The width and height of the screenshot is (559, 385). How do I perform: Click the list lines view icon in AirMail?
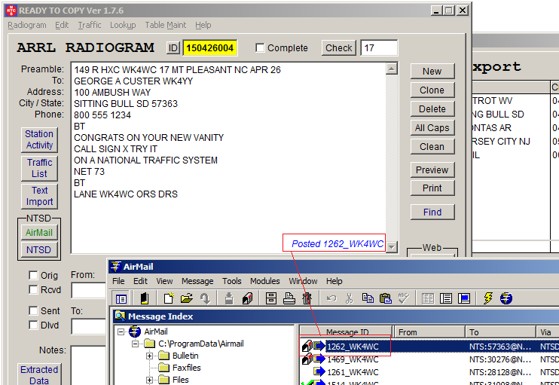446,298
